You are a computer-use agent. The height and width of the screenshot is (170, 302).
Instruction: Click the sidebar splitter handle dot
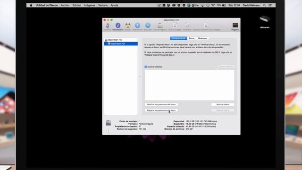(x=140, y=76)
